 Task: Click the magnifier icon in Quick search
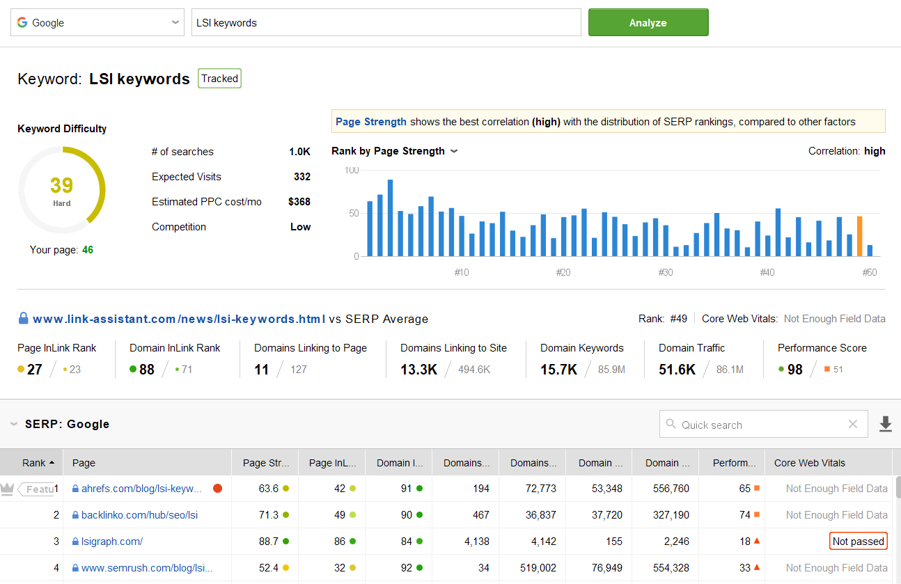point(671,424)
